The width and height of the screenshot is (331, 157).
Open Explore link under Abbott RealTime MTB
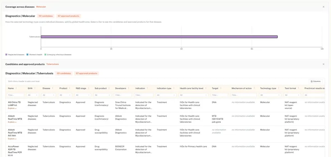(x=12, y=122)
